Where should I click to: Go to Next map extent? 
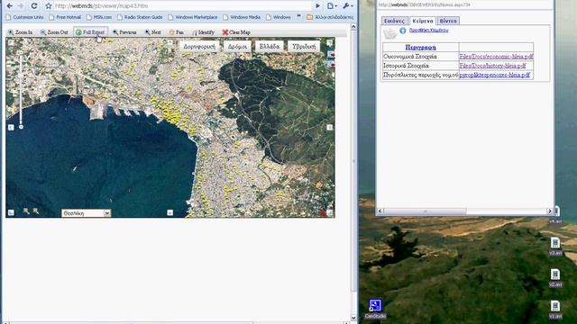click(x=152, y=32)
